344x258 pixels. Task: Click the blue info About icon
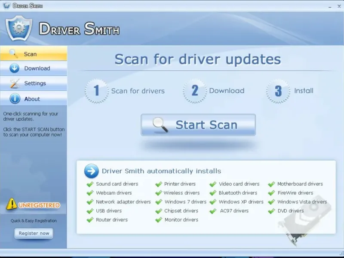(15, 99)
